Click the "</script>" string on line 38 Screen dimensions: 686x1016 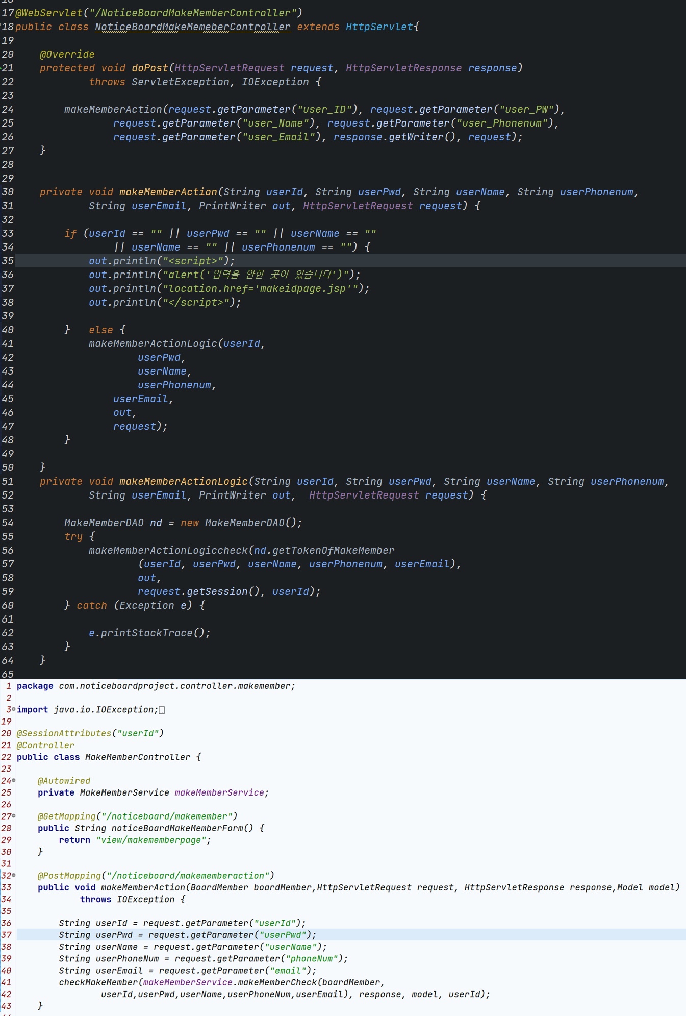(196, 302)
